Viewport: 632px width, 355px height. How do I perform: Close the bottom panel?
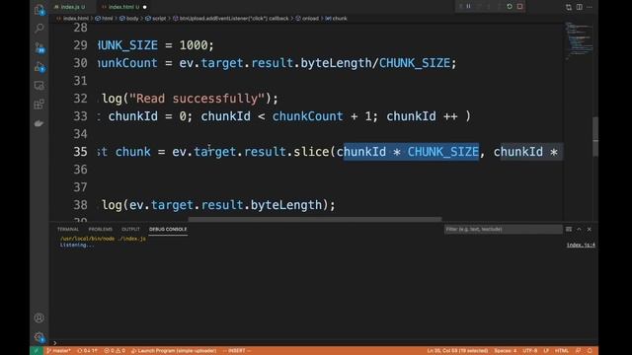pyautogui.click(x=590, y=229)
